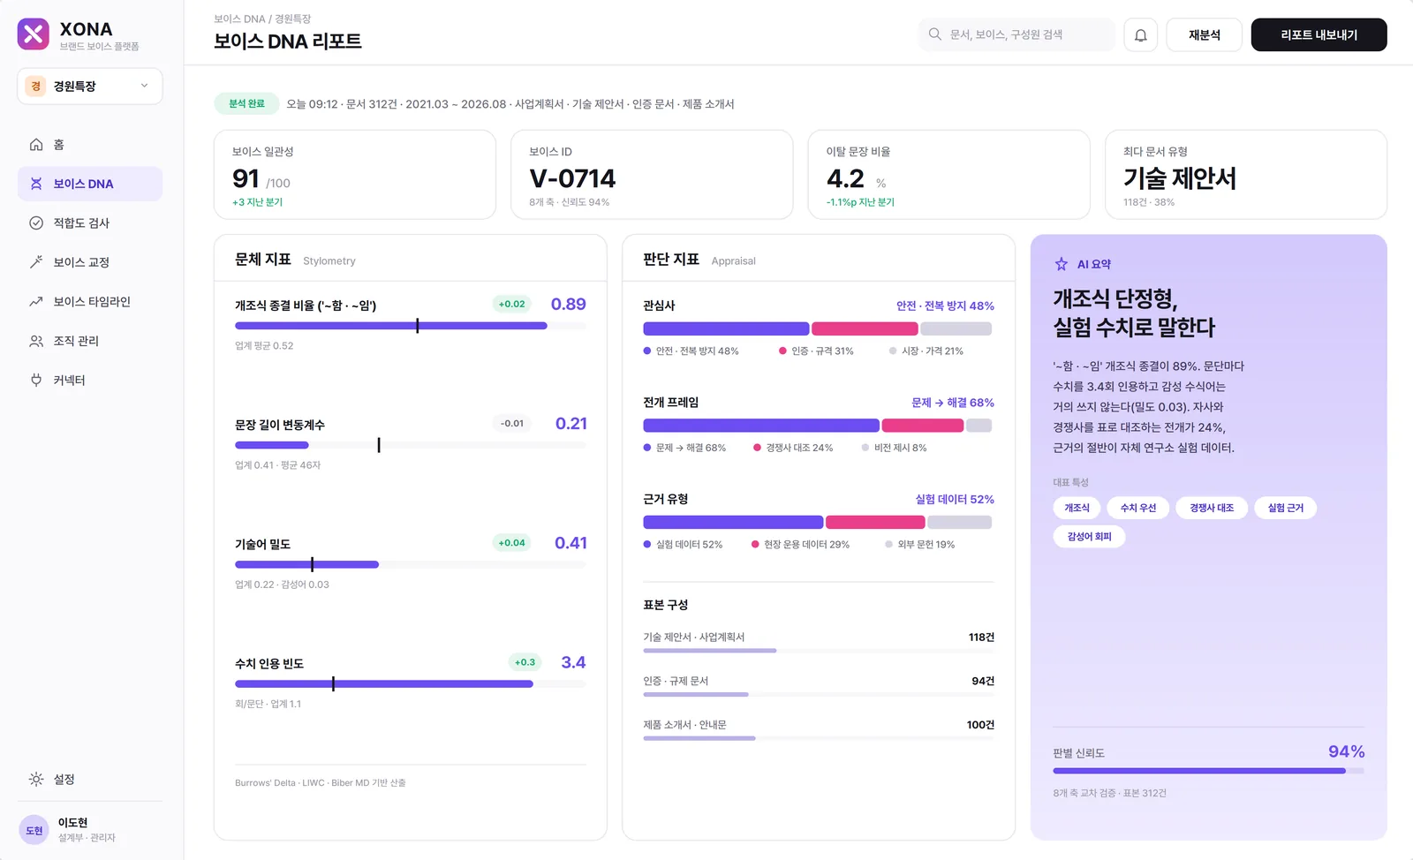Viewport: 1413px width, 860px height.
Task: Click the 보이스 ID V-0714 value
Action: (x=572, y=178)
